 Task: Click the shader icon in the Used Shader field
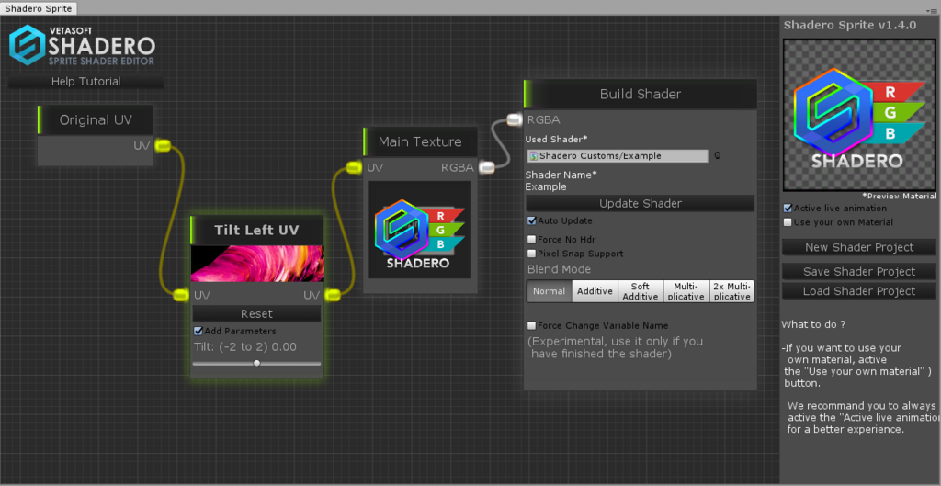click(534, 156)
